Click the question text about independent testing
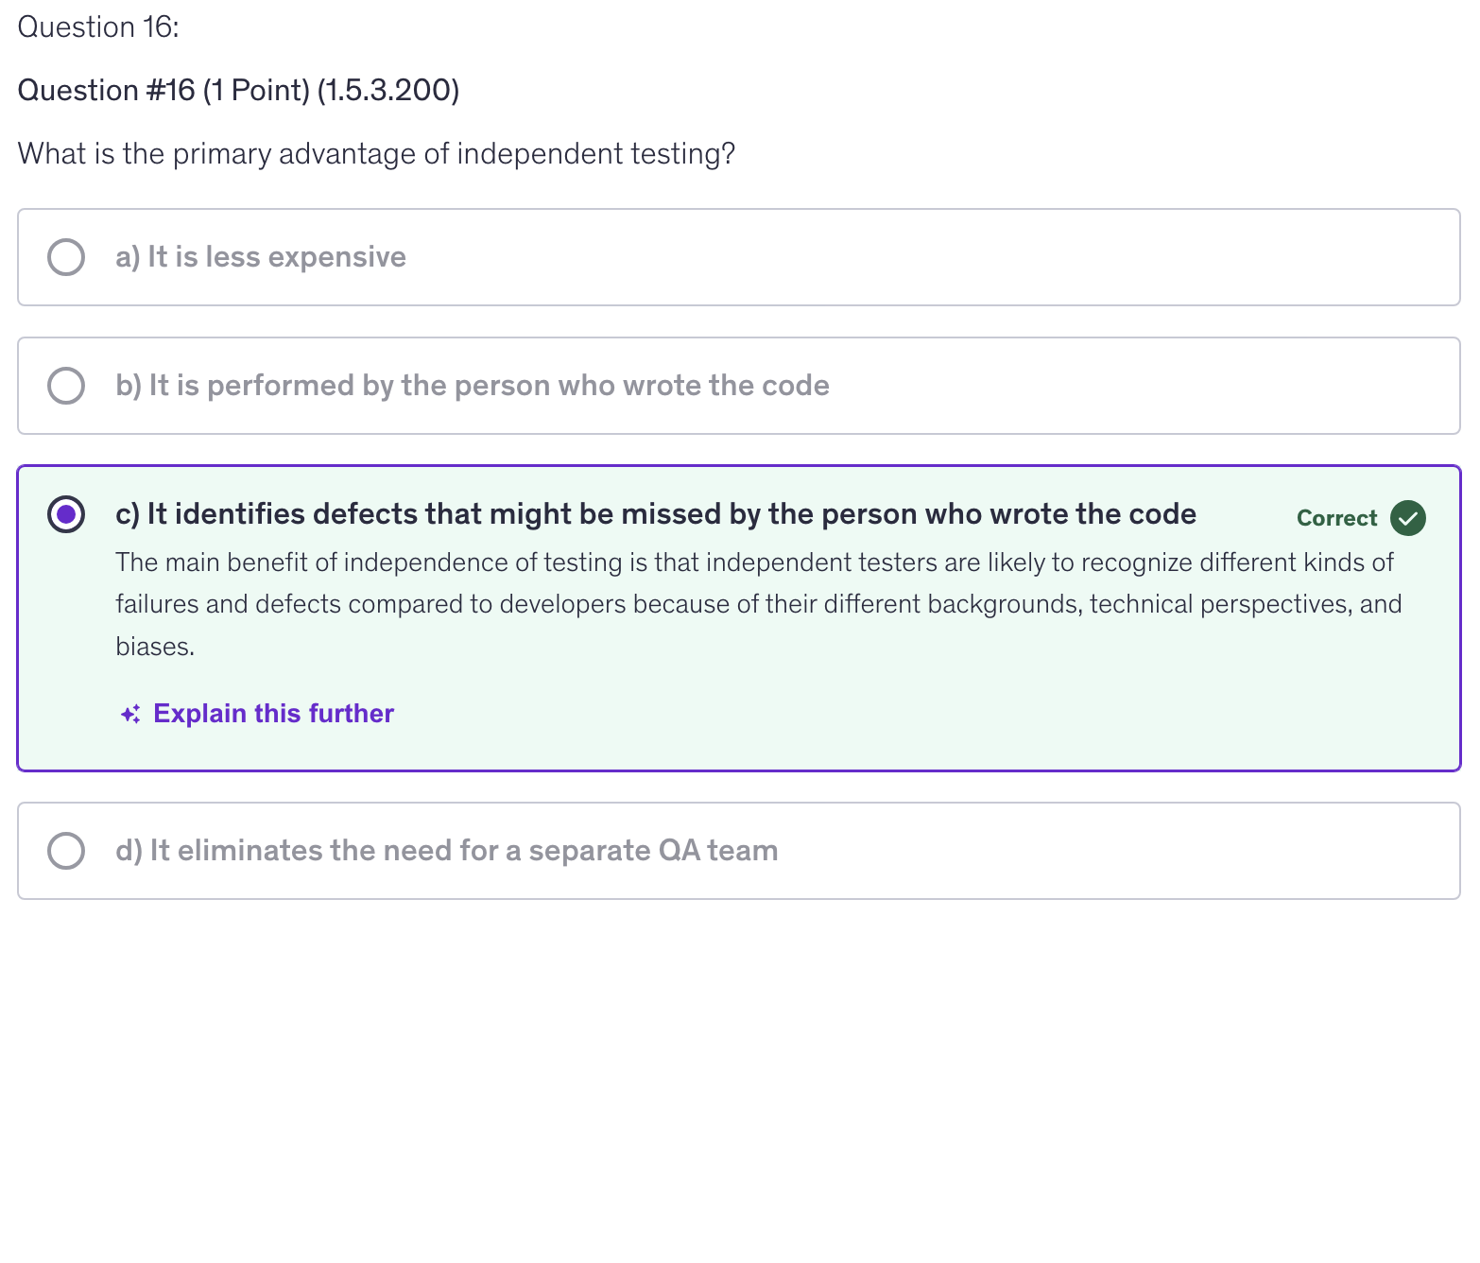 (376, 154)
